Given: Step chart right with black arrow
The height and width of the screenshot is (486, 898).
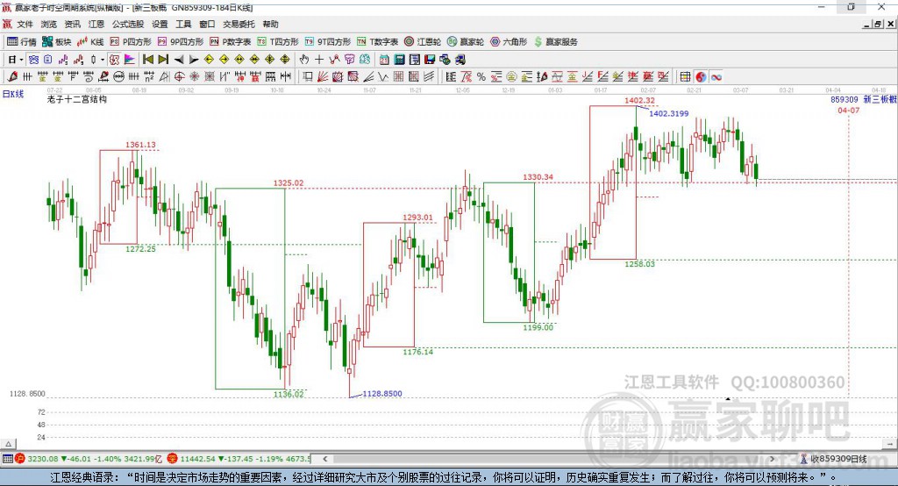Looking at the screenshot, I should 194,60.
